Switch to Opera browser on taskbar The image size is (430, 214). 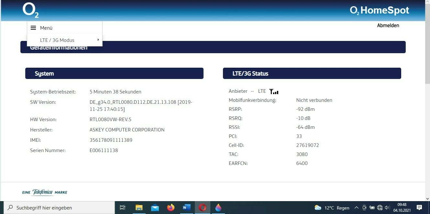tap(203, 208)
